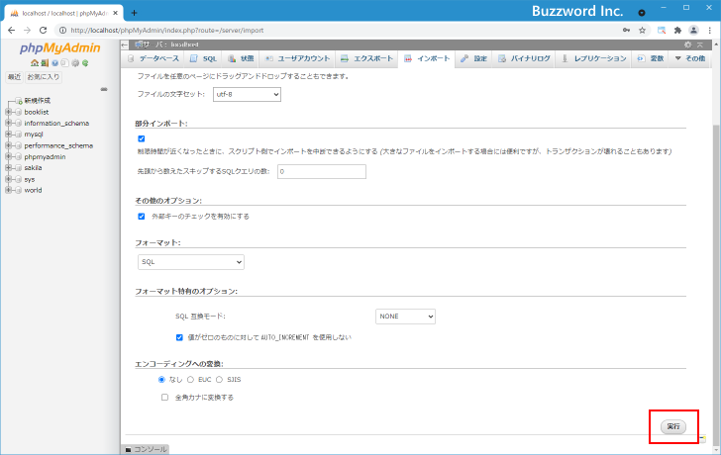Open navigation panel settings gear icon
The width and height of the screenshot is (721, 455).
point(75,63)
